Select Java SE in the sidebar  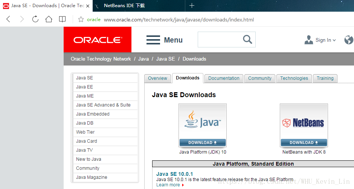[x=105, y=78]
